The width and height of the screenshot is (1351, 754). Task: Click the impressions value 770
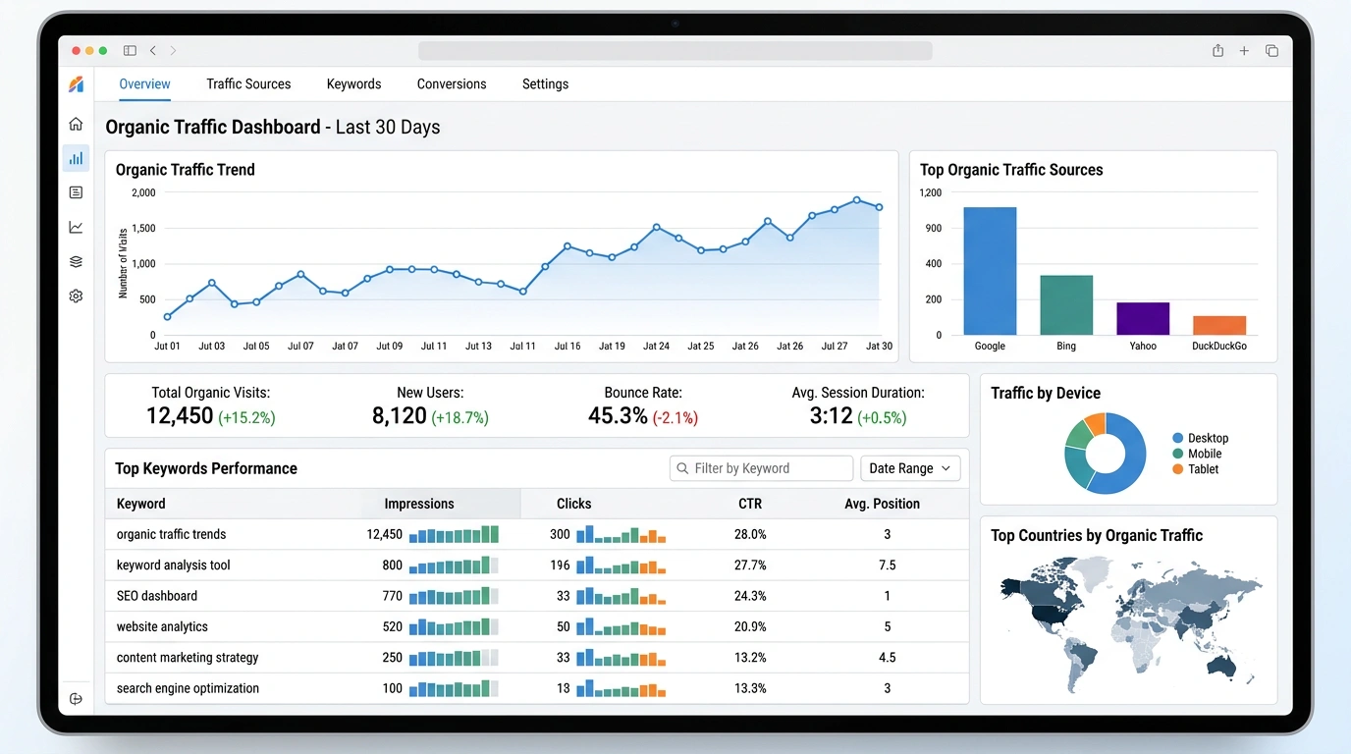392,596
